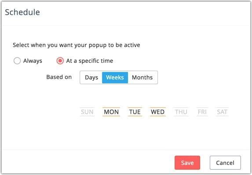Viewport: 252px width, 175px height.
Task: Choose the At a specific time radio
Action: point(60,61)
